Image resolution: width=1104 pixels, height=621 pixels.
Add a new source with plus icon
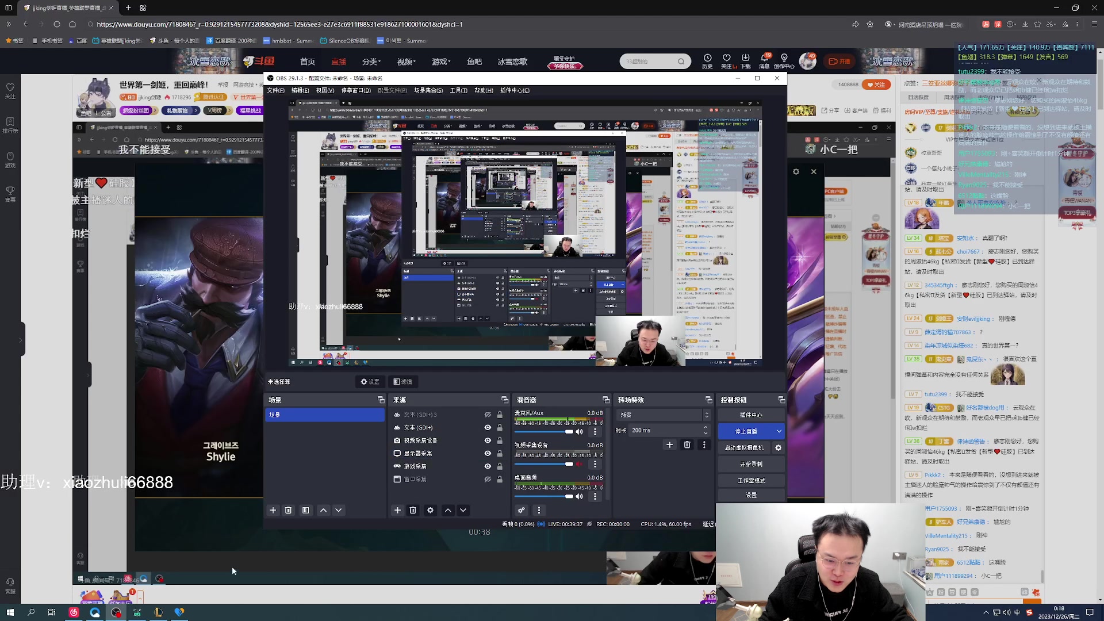pos(397,510)
